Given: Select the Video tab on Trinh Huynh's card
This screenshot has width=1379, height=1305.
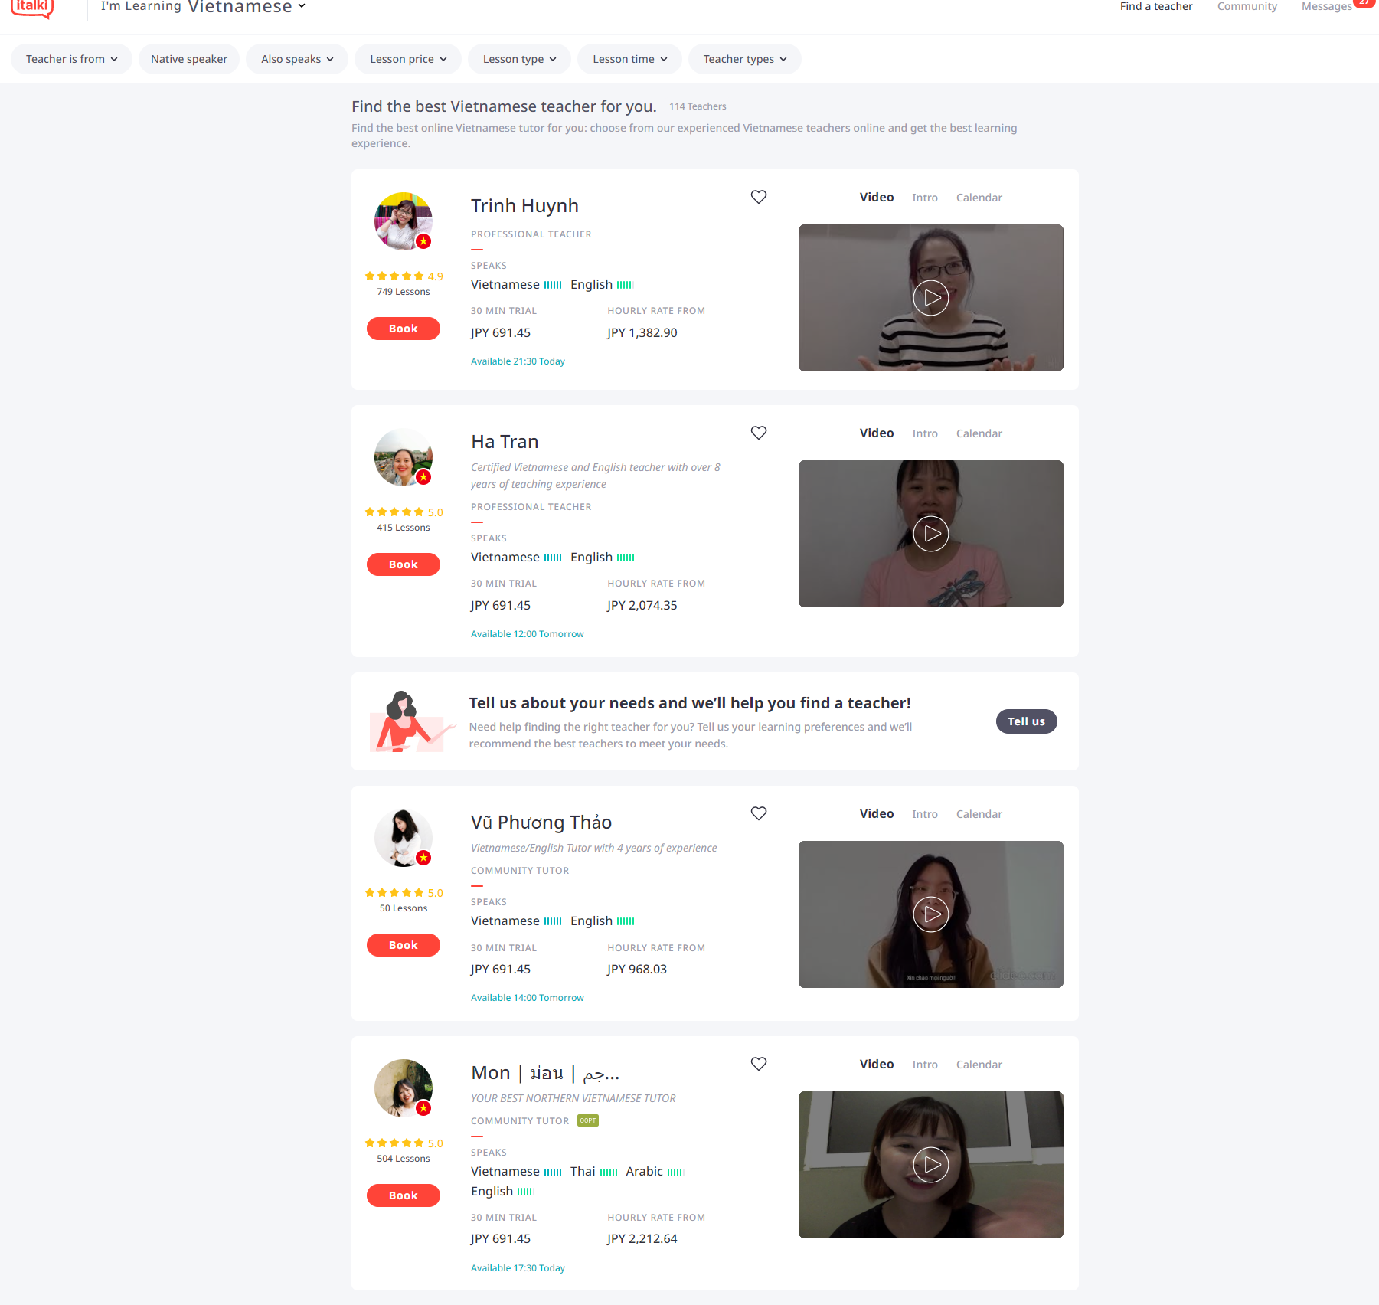Looking at the screenshot, I should click(877, 198).
